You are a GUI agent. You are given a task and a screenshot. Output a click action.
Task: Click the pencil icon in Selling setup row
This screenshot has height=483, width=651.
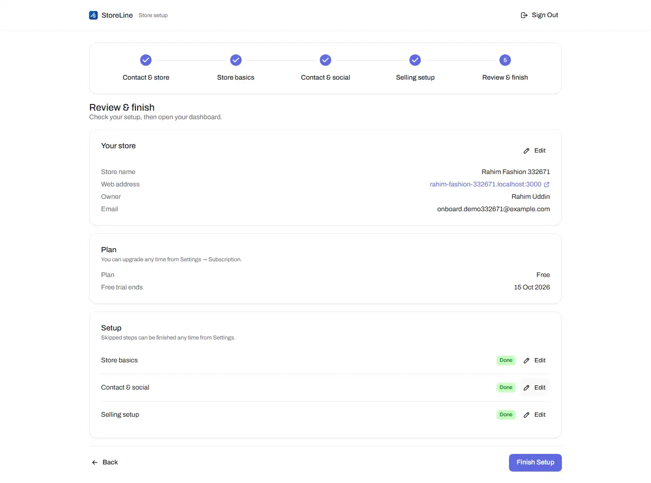527,415
